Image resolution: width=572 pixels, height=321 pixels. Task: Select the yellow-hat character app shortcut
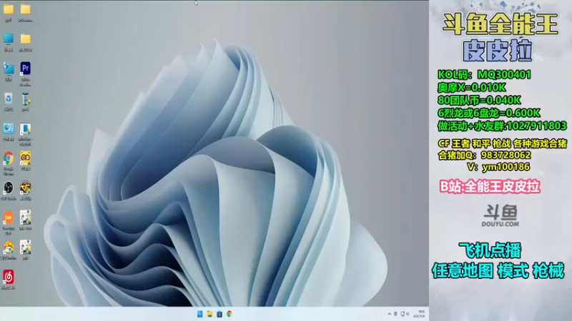(x=9, y=248)
